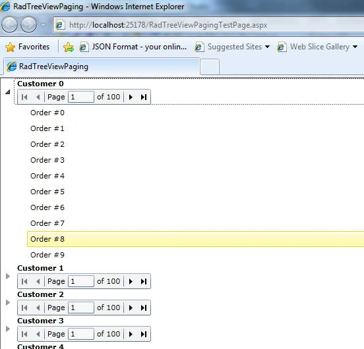This screenshot has width=364, height=349.
Task: Expand the Customer 1 tree node
Action: (8, 276)
